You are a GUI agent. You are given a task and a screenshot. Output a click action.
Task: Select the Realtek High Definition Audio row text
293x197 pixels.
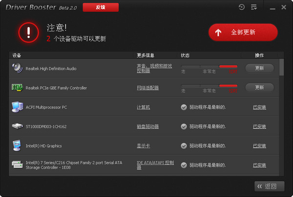(x=51, y=69)
